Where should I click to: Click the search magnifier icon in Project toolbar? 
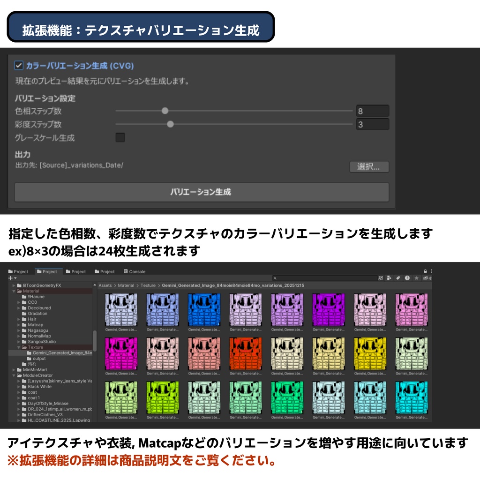pyautogui.click(x=275, y=278)
